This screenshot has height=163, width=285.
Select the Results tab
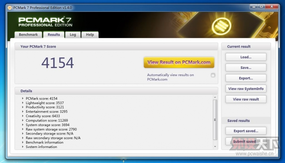[54, 35]
